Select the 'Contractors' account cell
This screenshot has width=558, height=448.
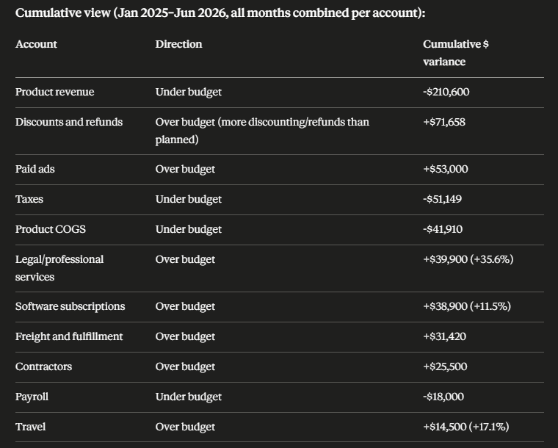43,366
